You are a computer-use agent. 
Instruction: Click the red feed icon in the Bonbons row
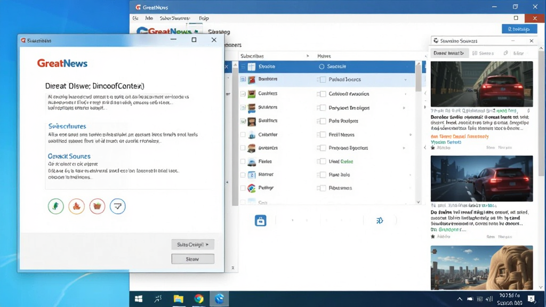[252, 80]
